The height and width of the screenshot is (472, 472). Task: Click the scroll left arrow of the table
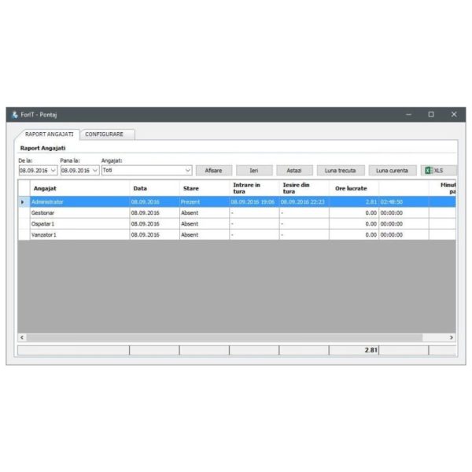point(22,337)
